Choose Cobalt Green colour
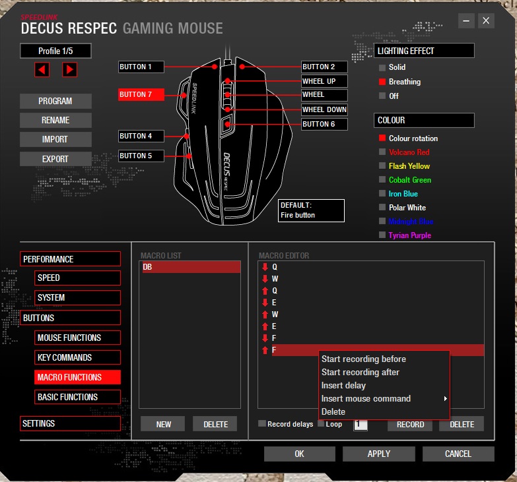Image resolution: width=517 pixels, height=482 pixels. click(x=382, y=179)
